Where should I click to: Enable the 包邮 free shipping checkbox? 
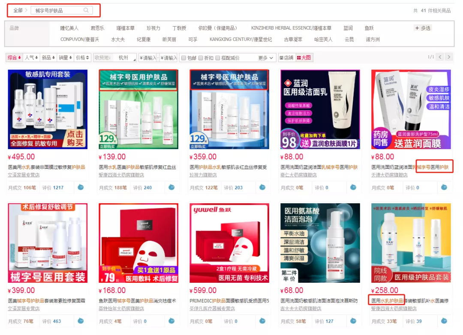pyautogui.click(x=183, y=58)
